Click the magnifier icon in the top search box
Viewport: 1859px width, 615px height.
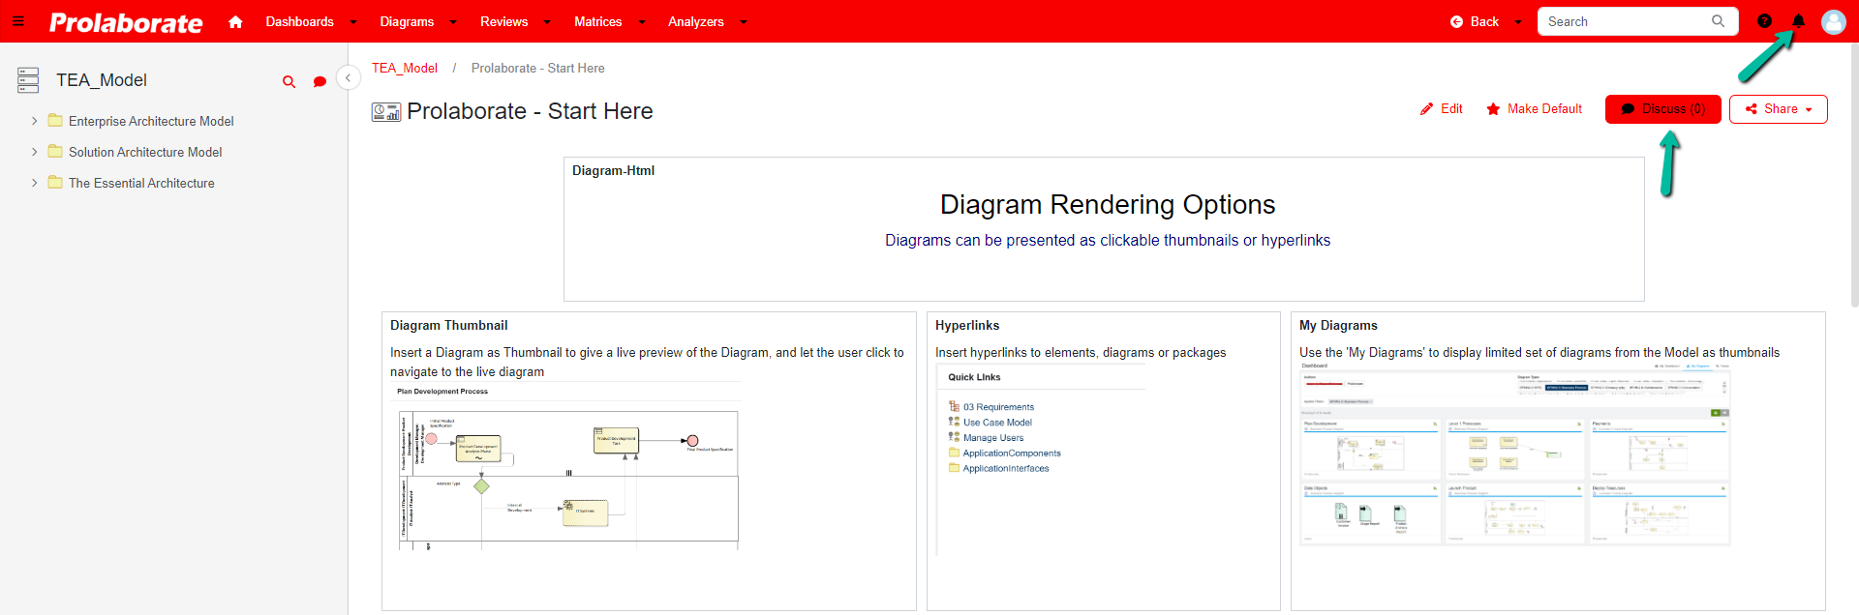click(x=1718, y=21)
